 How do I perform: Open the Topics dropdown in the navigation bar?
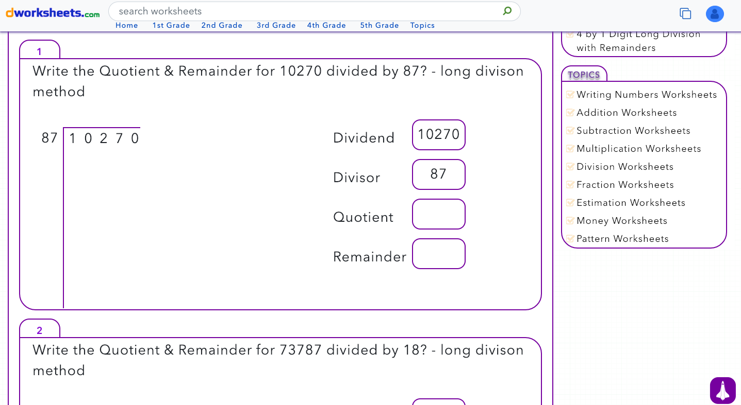point(422,25)
